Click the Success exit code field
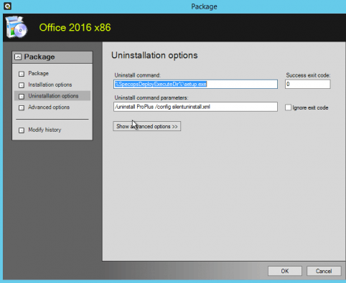Screen dimensions: 346x283 308,84
